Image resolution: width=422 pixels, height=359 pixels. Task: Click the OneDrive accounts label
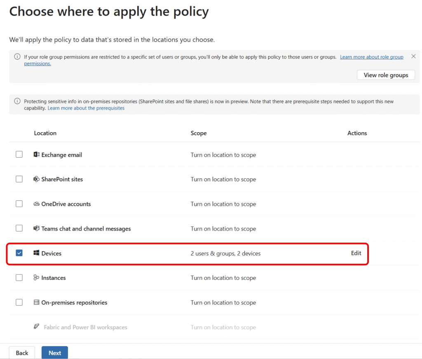[x=66, y=204]
